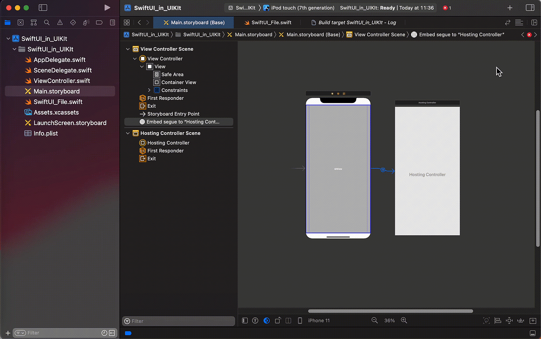Toggle the interface appearance button

click(x=266, y=320)
